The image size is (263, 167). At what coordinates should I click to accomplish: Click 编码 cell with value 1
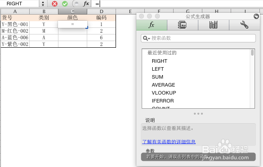tap(101, 24)
